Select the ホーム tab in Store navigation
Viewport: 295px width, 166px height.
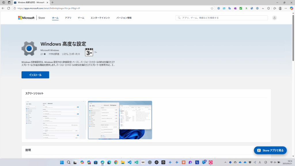tap(55, 18)
